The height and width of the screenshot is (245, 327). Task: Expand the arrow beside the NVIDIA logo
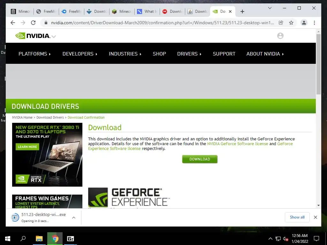[x=54, y=36]
